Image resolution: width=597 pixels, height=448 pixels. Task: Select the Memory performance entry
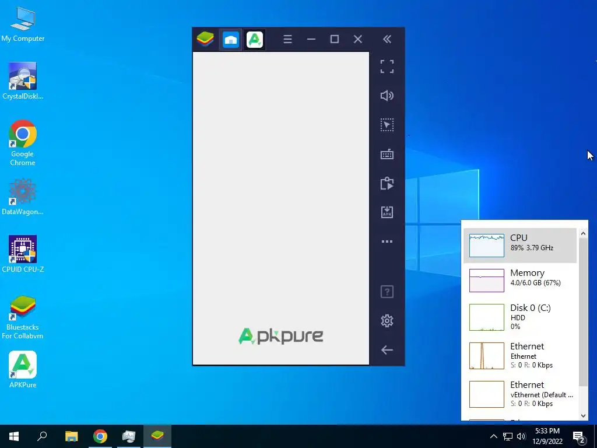click(519, 281)
